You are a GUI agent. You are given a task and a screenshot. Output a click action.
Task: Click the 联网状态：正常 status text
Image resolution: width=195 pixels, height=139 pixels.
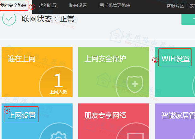[x=48, y=19]
